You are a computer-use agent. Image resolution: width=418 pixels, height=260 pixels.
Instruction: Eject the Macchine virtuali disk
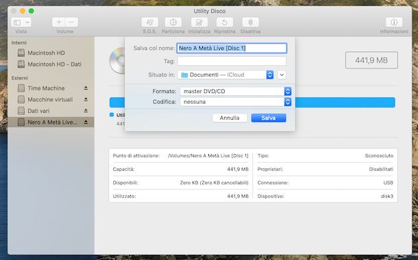(86, 99)
